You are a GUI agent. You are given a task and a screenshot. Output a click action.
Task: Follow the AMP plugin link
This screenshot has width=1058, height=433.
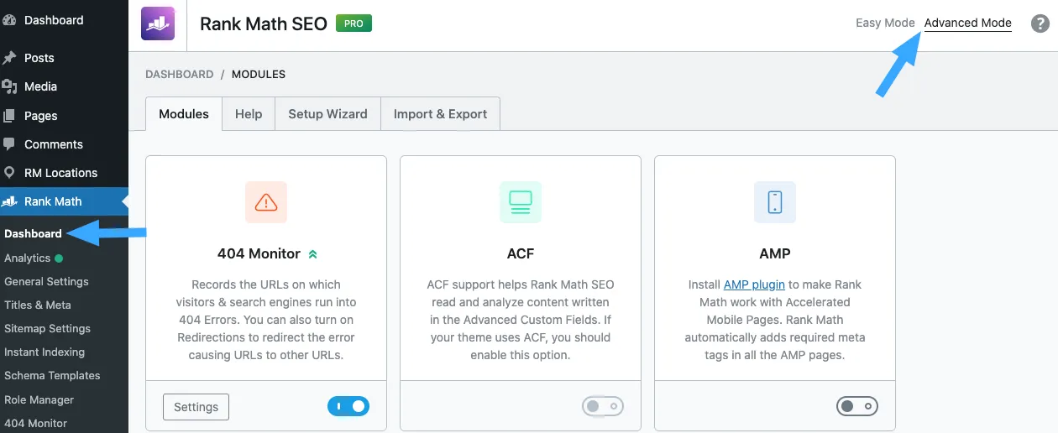(748, 284)
